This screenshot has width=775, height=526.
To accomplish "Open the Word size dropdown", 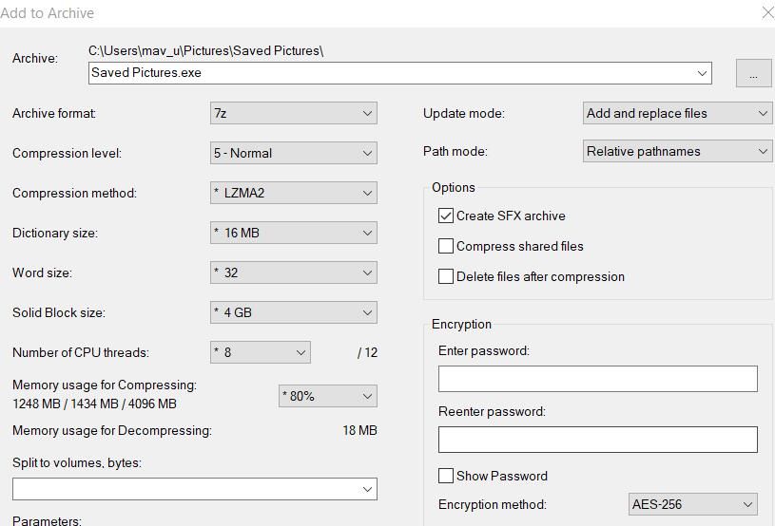I will pyautogui.click(x=293, y=272).
